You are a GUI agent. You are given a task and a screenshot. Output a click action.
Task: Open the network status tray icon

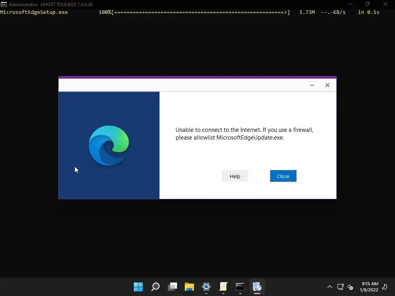340,287
